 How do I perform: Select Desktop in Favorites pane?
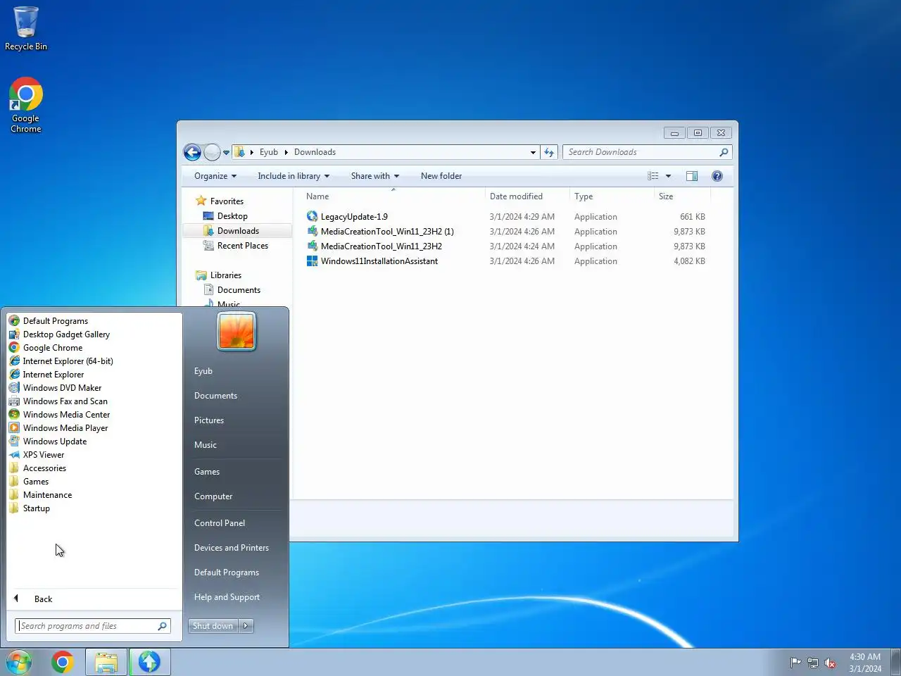(232, 216)
